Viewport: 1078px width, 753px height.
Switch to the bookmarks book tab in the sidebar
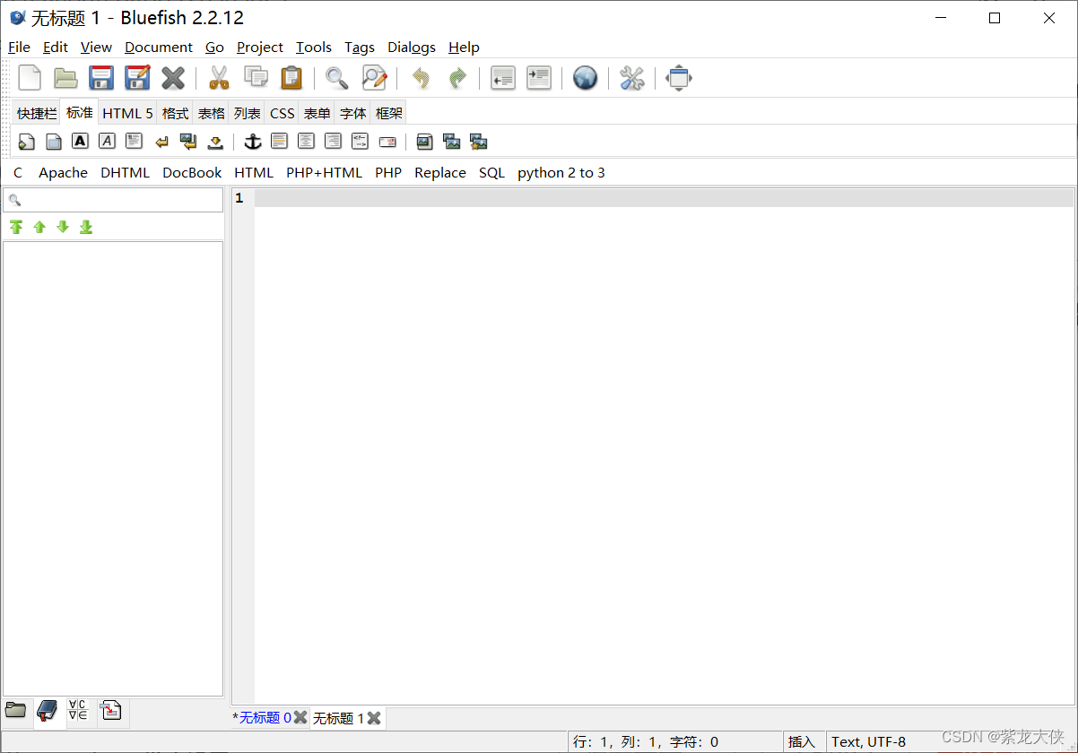coord(47,712)
